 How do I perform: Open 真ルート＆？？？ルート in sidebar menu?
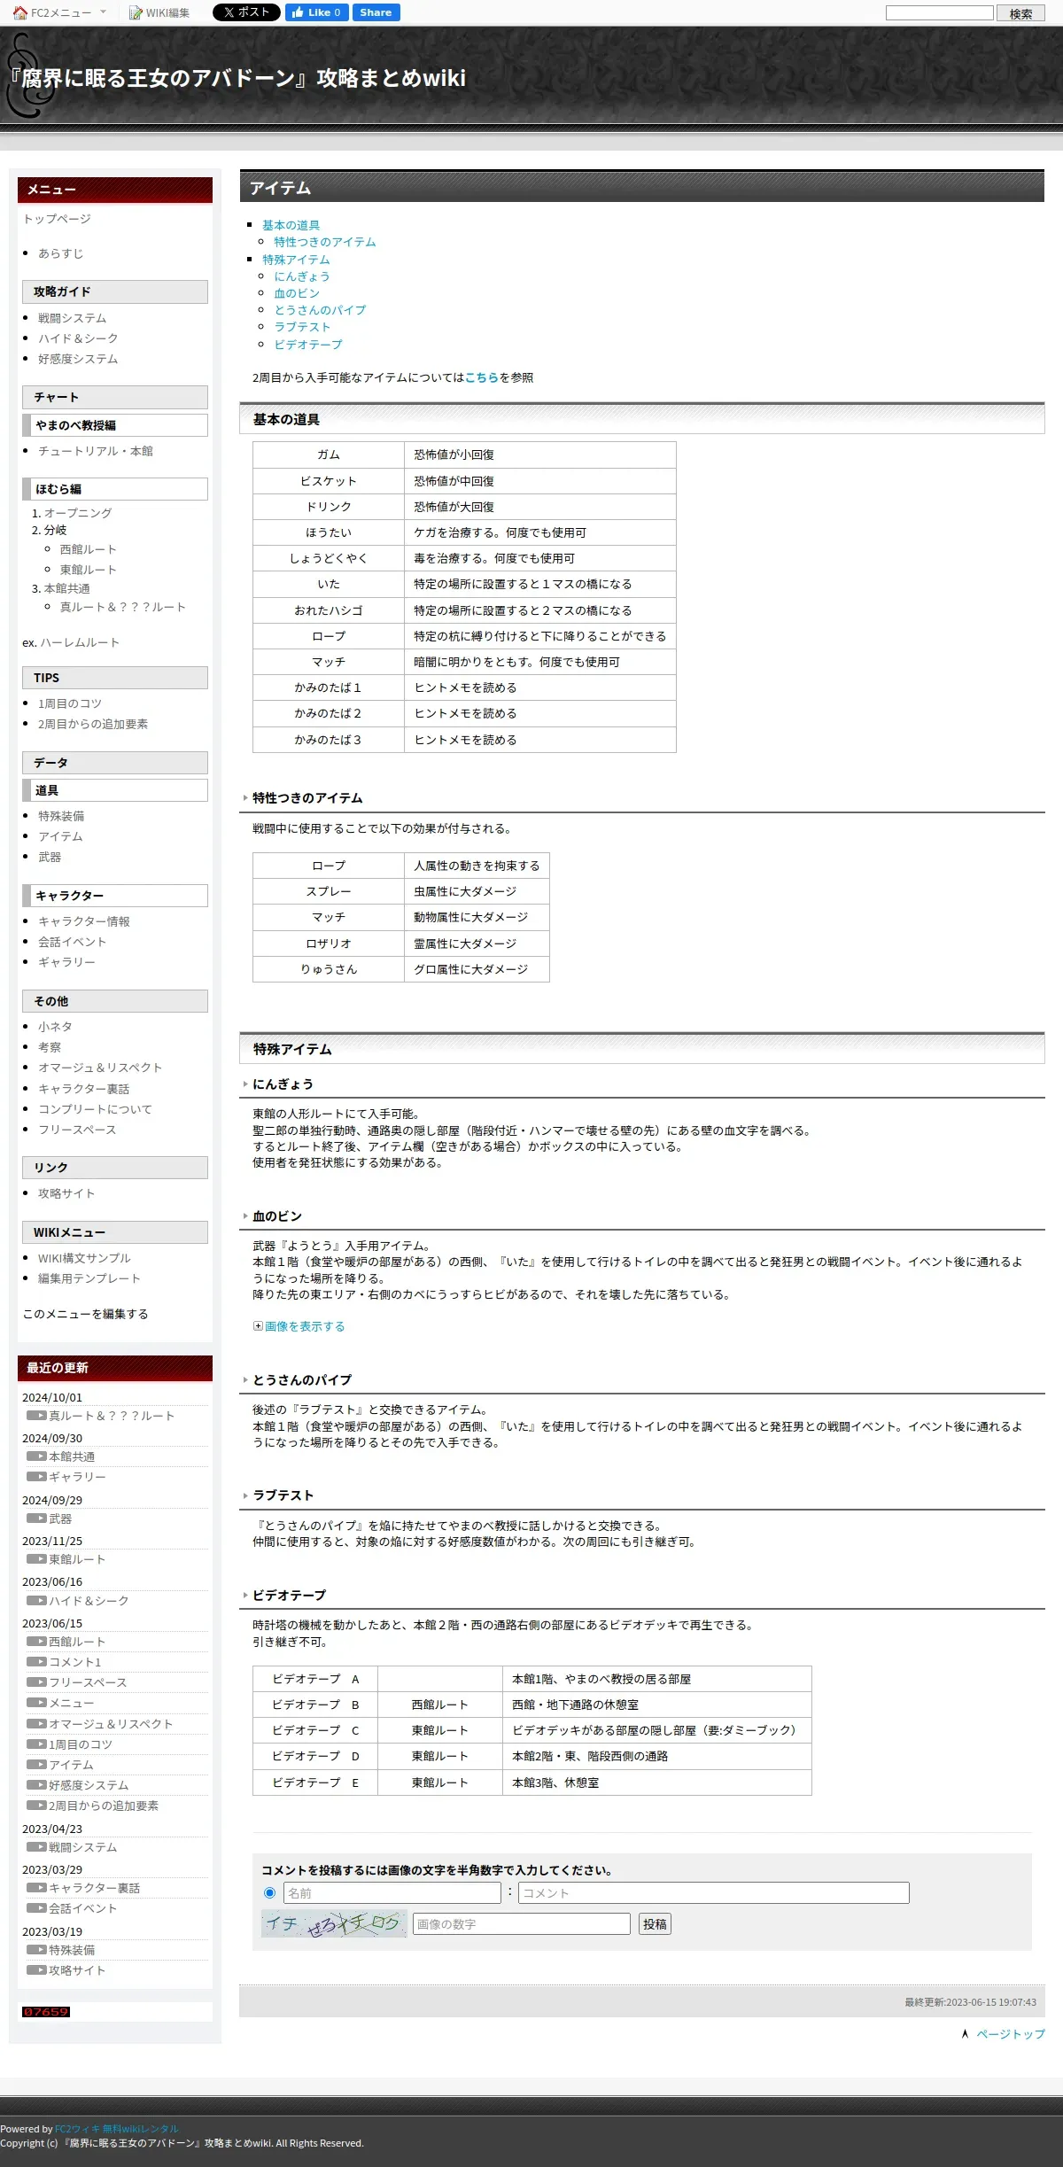[x=123, y=607]
